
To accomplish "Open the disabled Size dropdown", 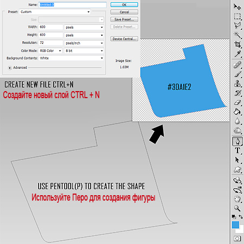I will click(x=71, y=20).
